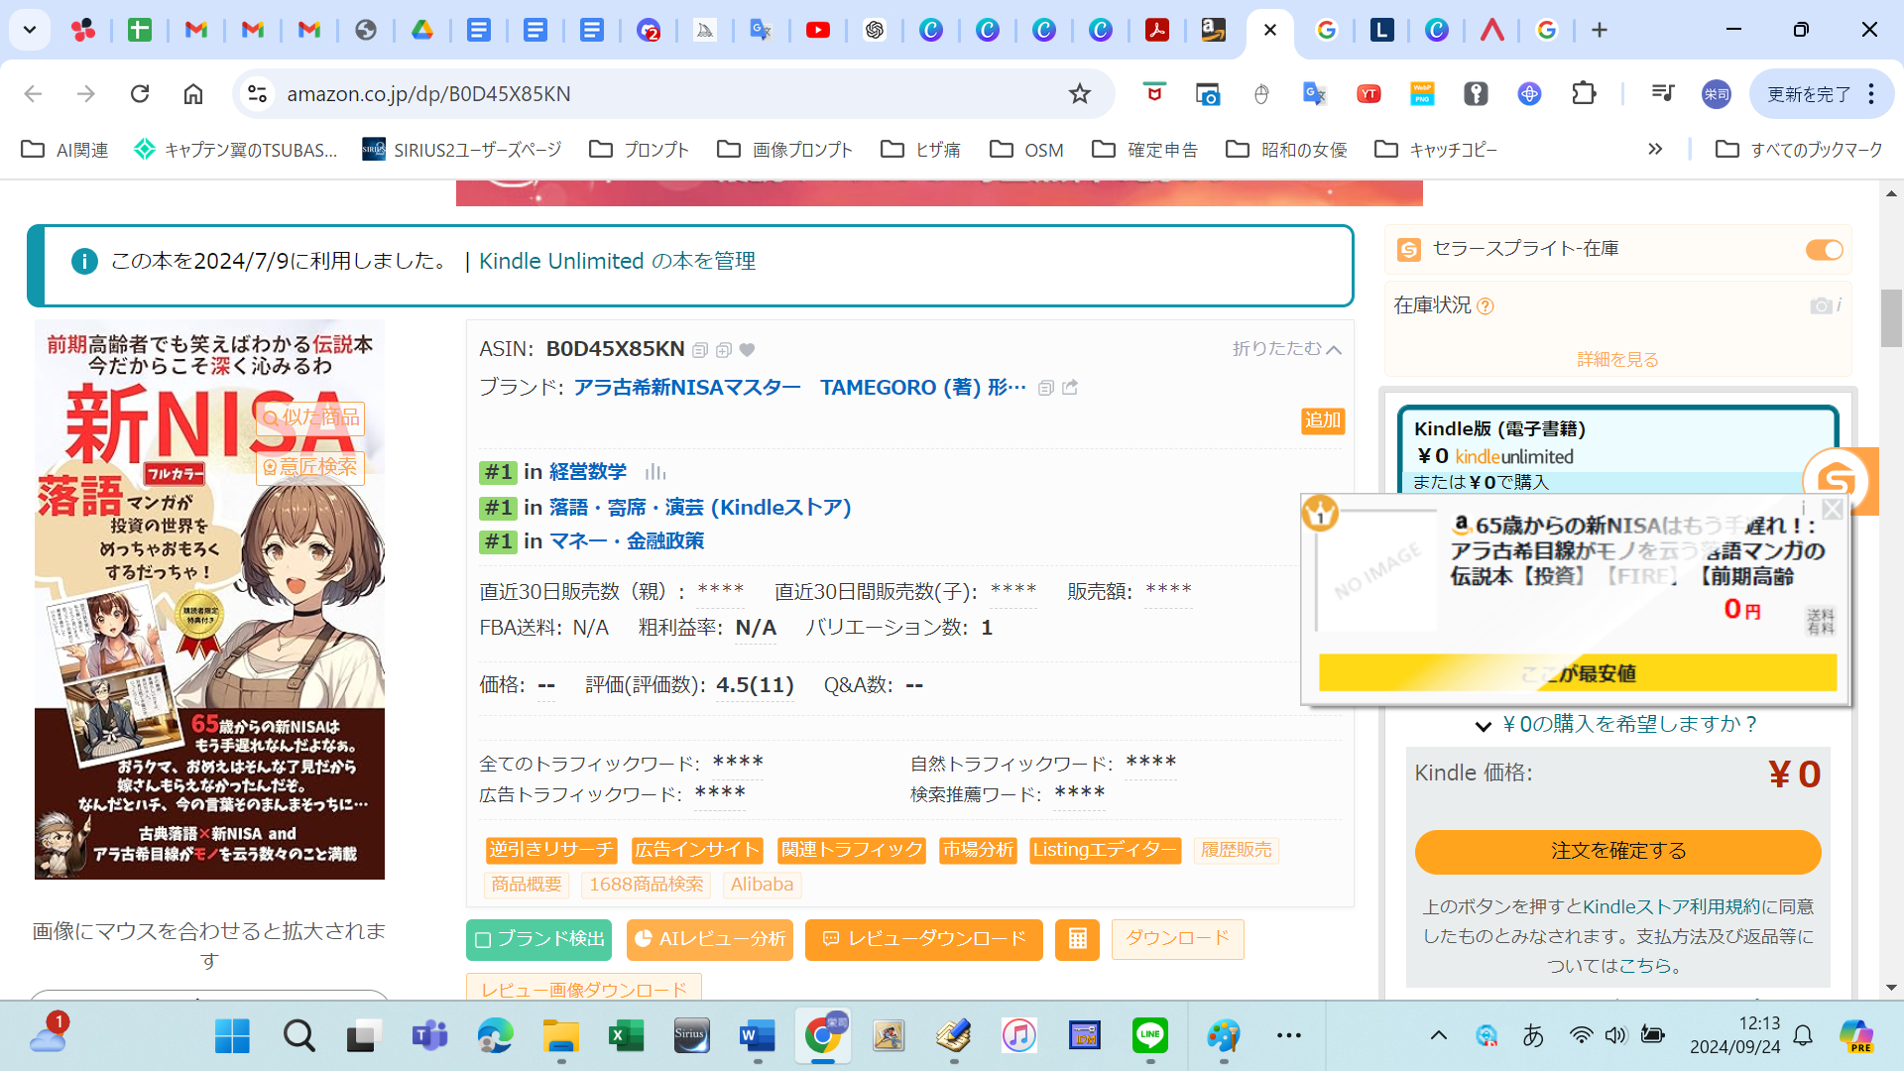This screenshot has height=1071, width=1904.
Task: Collapse the panel with 折りたたむ
Action: tap(1286, 349)
